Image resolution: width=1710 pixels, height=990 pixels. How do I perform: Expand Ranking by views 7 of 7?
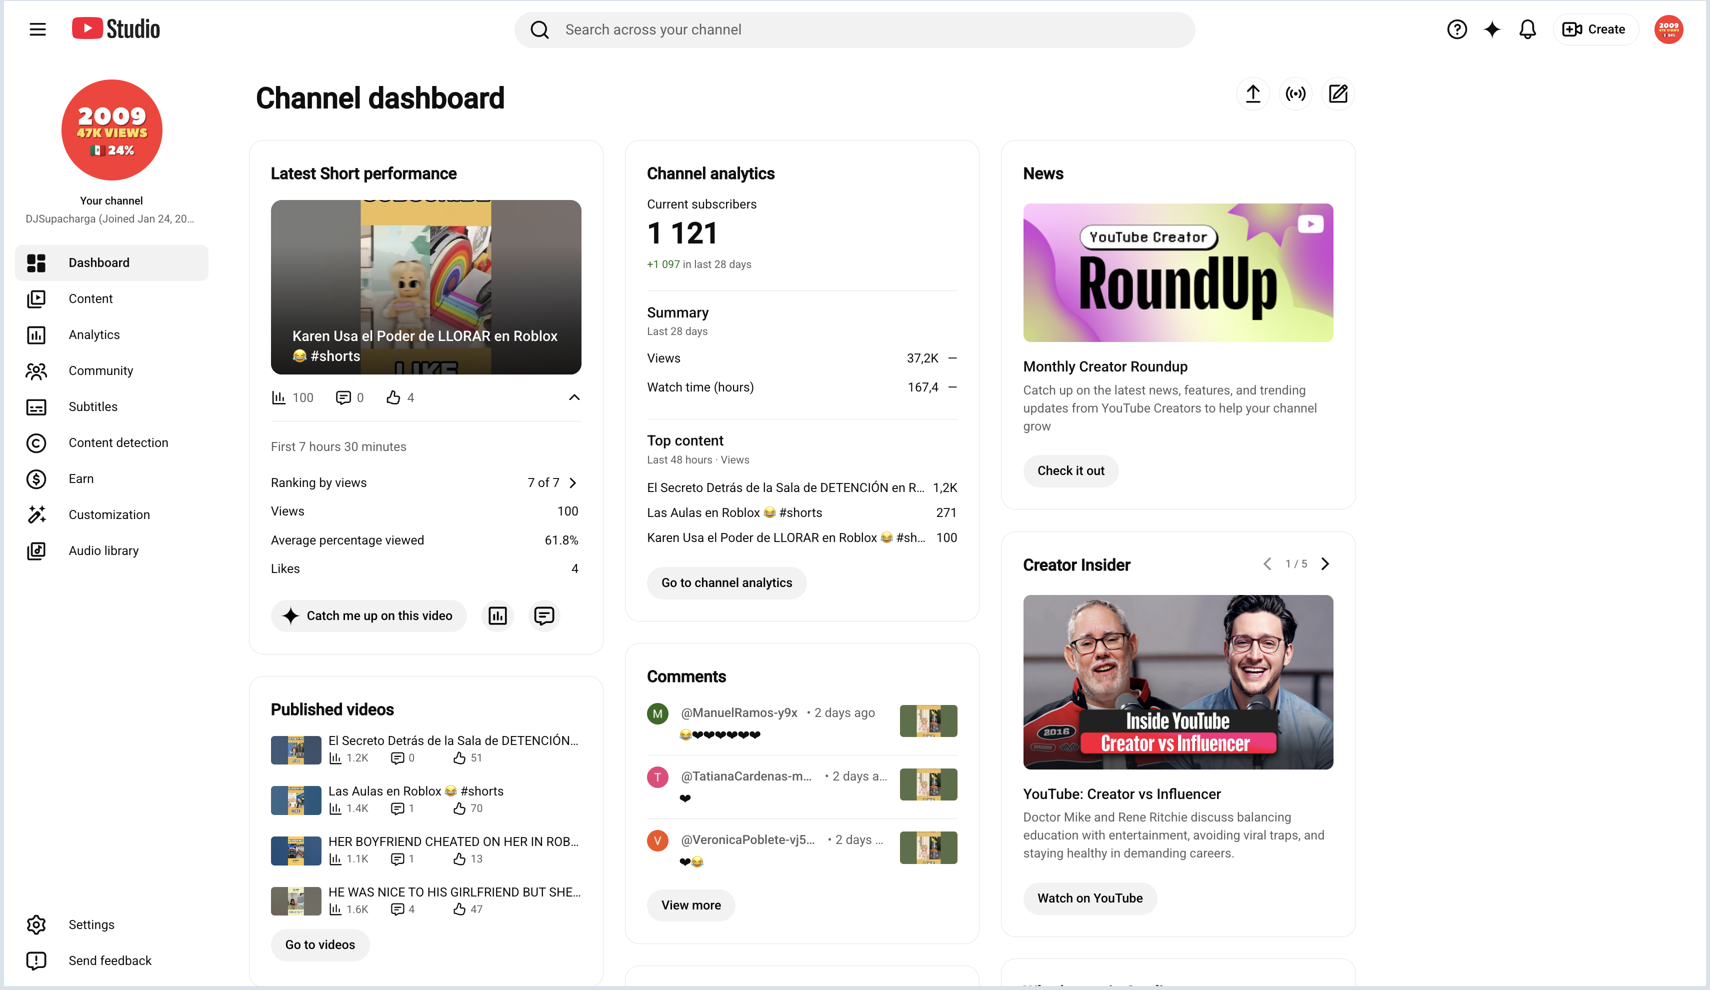pos(573,482)
